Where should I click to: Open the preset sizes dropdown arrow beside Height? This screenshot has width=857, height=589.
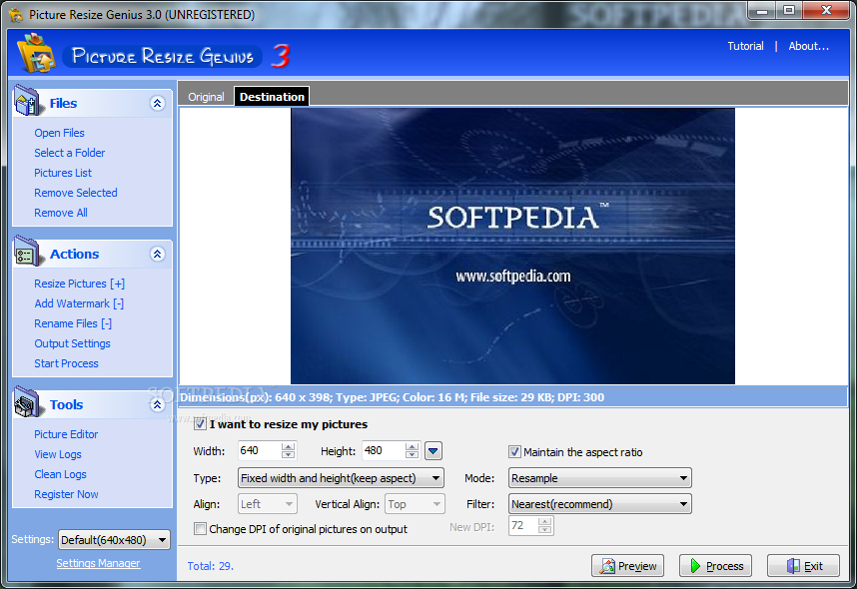[433, 451]
